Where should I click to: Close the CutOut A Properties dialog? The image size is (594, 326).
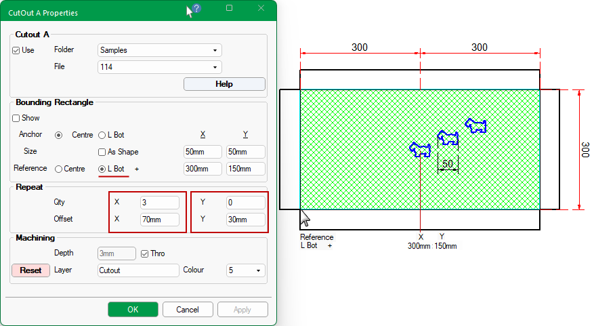(261, 8)
